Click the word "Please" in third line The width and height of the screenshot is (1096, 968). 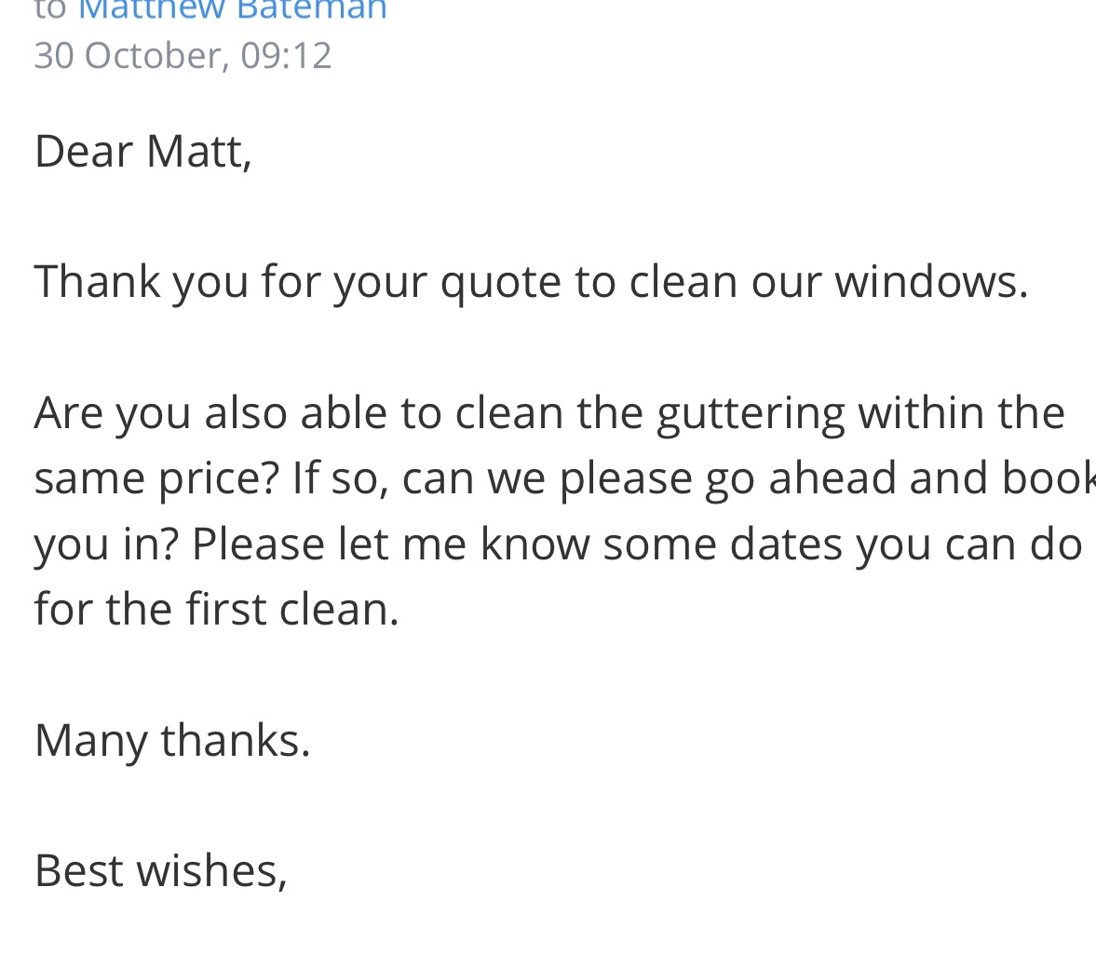click(x=258, y=544)
